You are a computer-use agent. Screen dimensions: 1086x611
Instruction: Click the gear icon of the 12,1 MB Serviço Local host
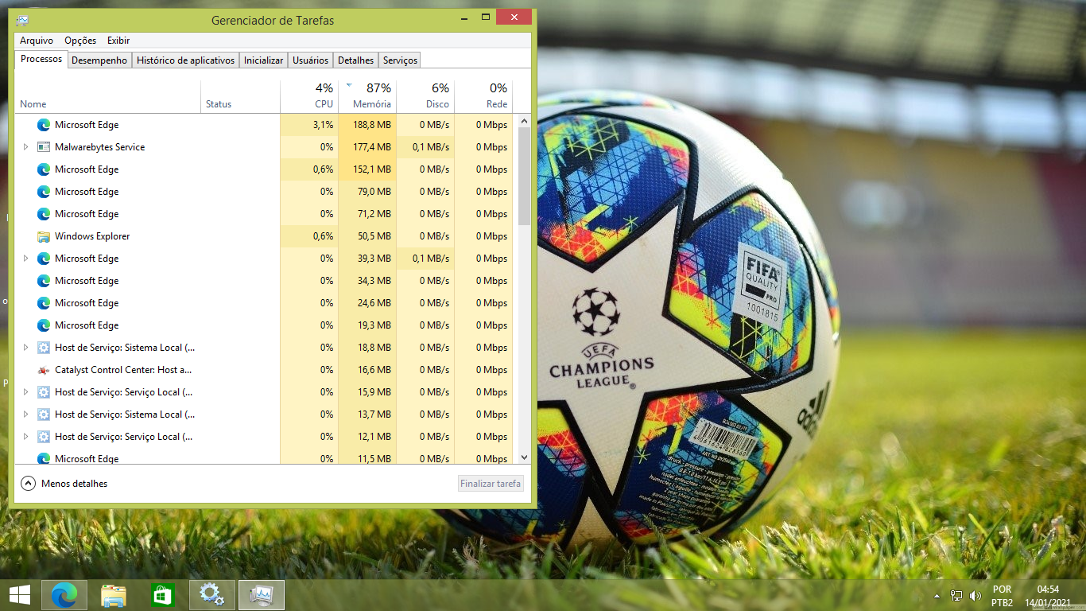click(44, 437)
